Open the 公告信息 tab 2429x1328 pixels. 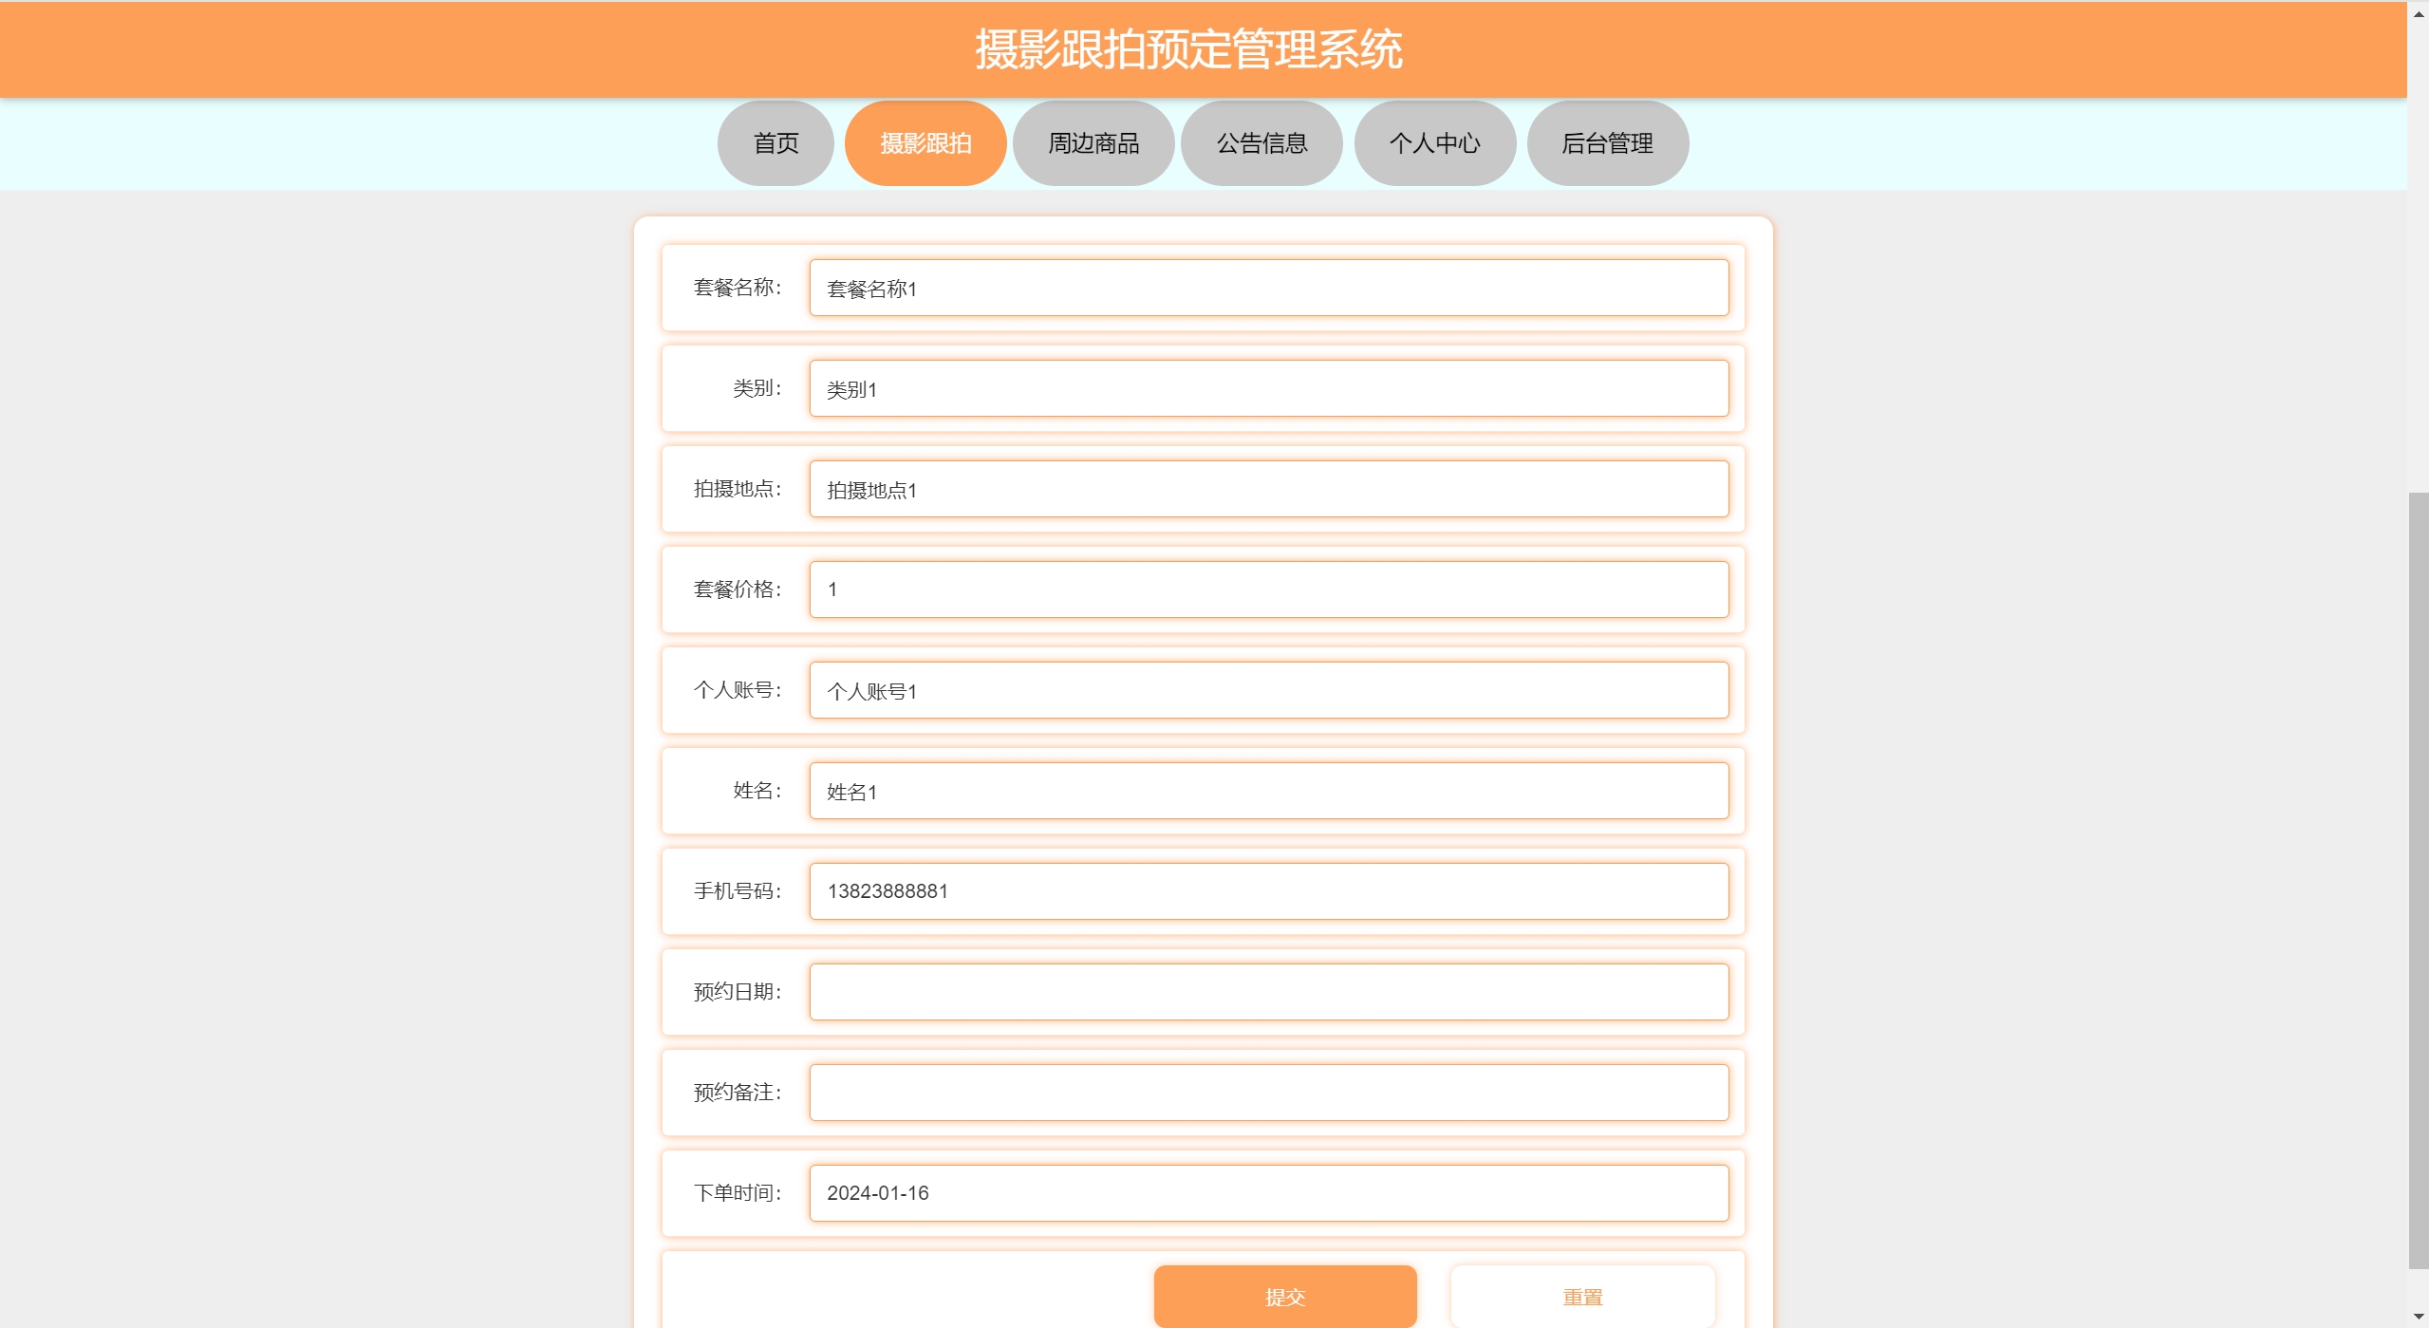(x=1261, y=143)
